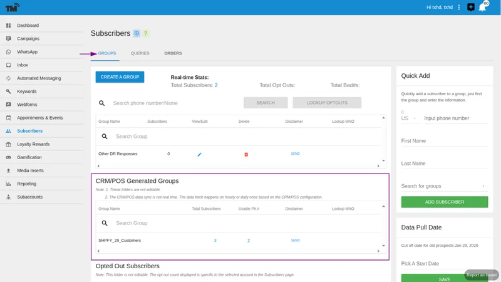
Task: Switch to the Groups tab
Action: pos(107,53)
